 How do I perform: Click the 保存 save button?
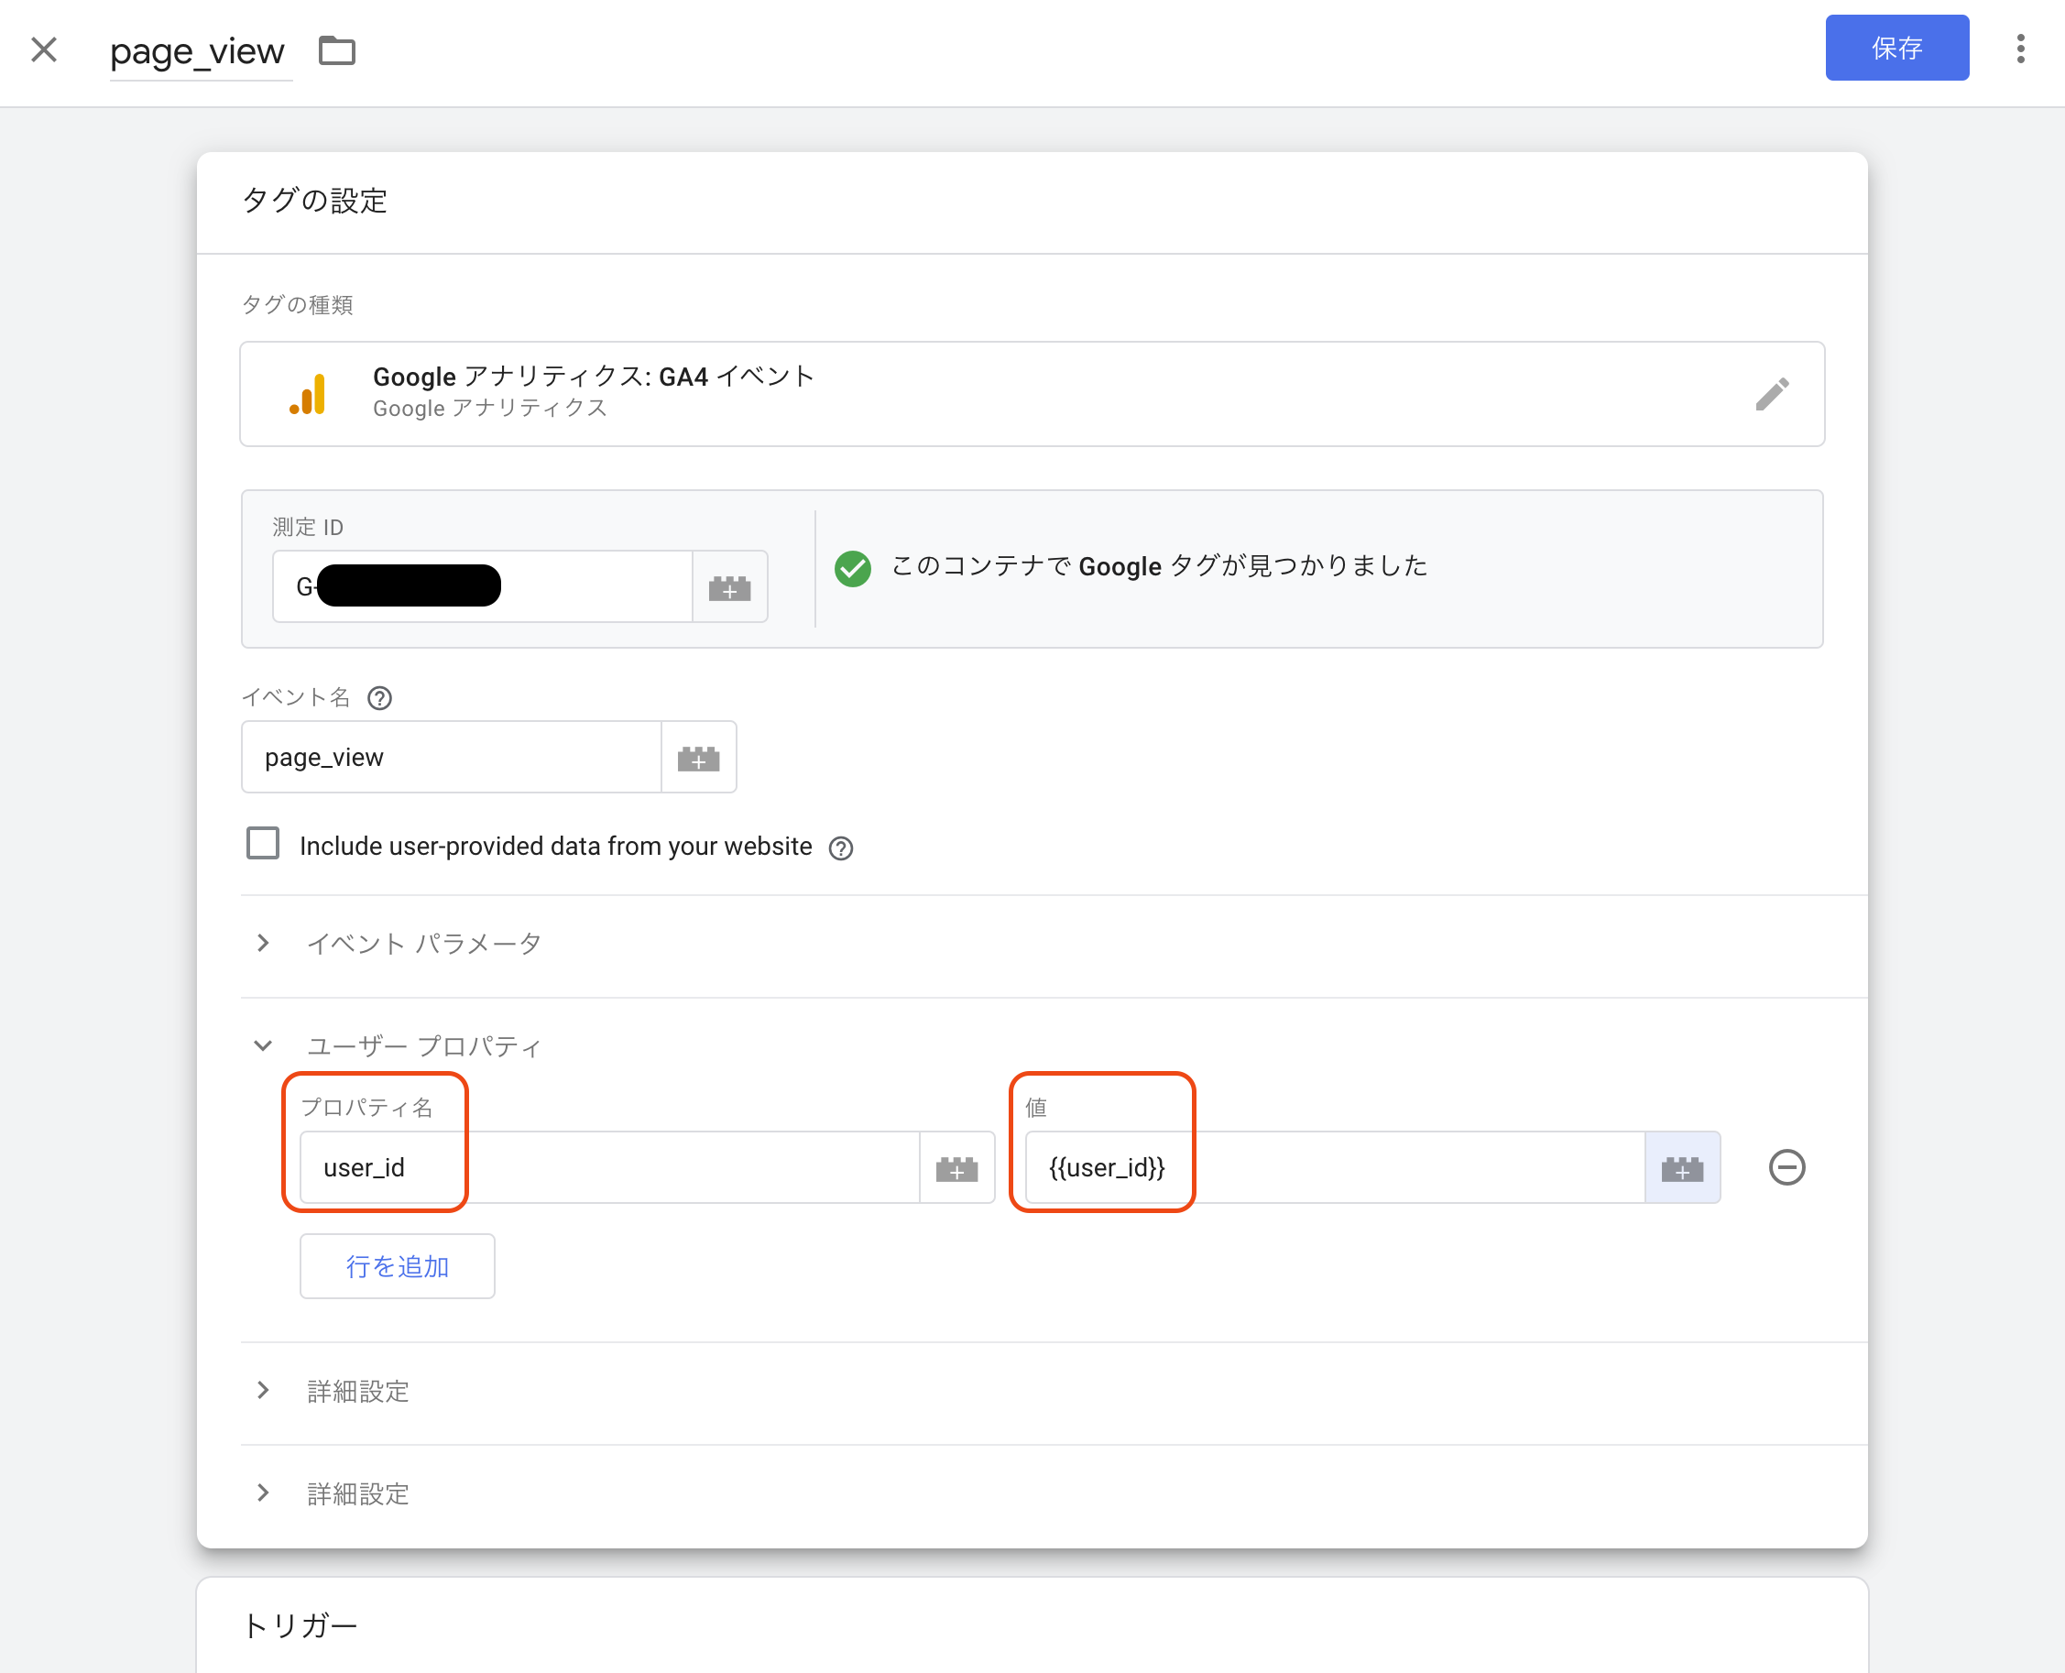pos(1896,49)
